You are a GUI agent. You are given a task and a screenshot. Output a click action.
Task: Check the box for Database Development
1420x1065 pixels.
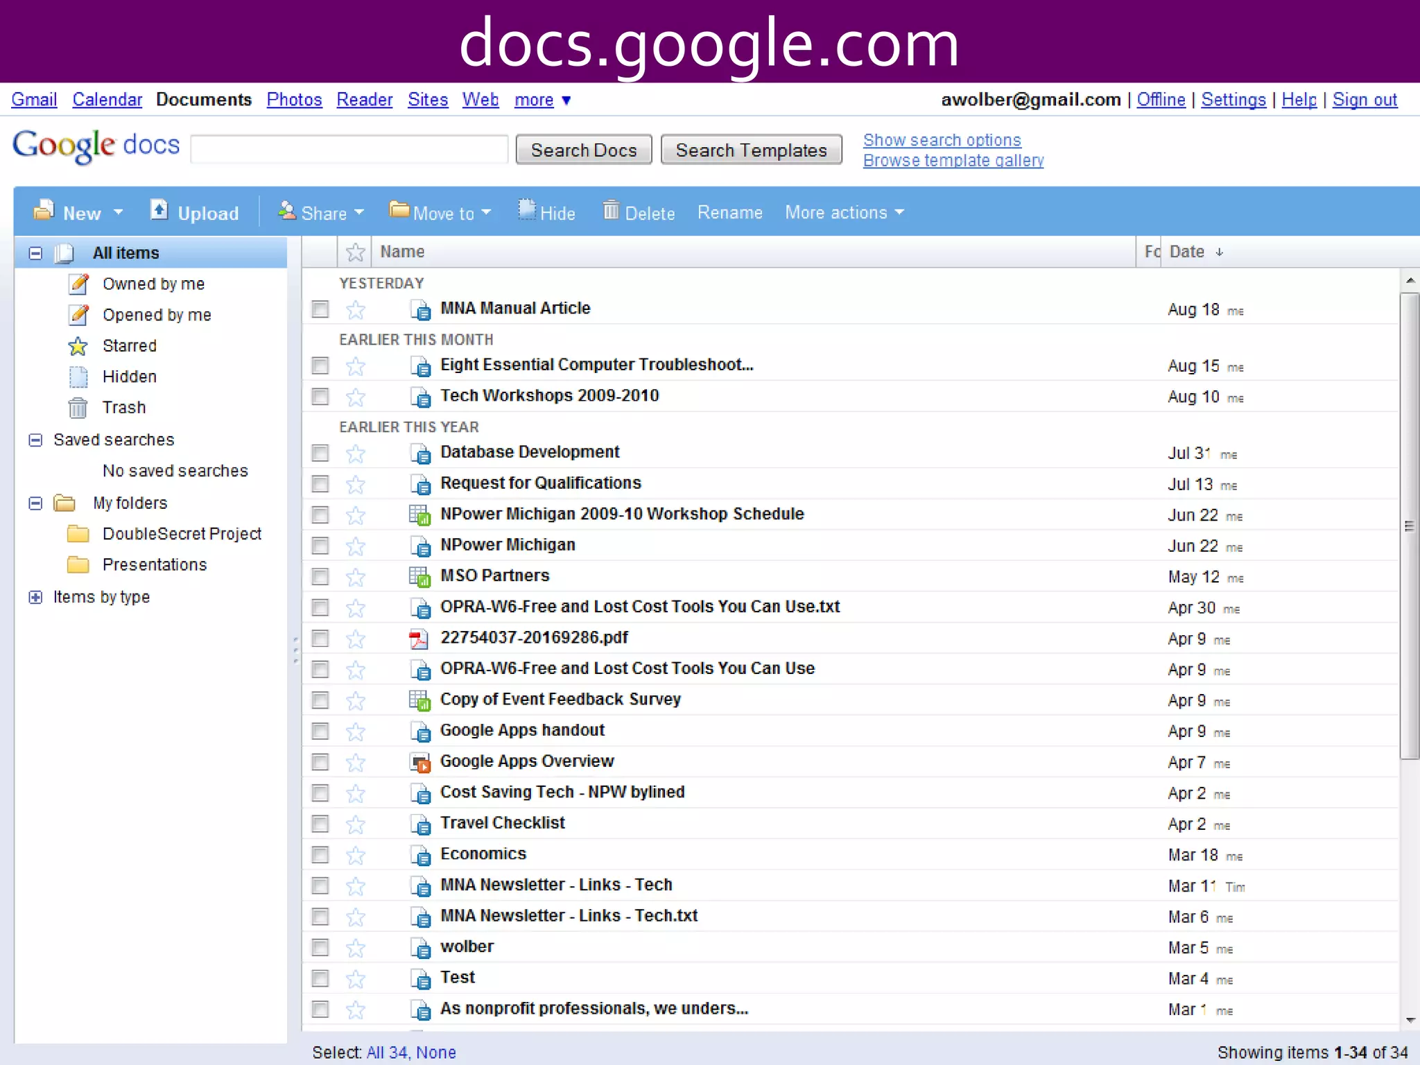click(x=320, y=453)
